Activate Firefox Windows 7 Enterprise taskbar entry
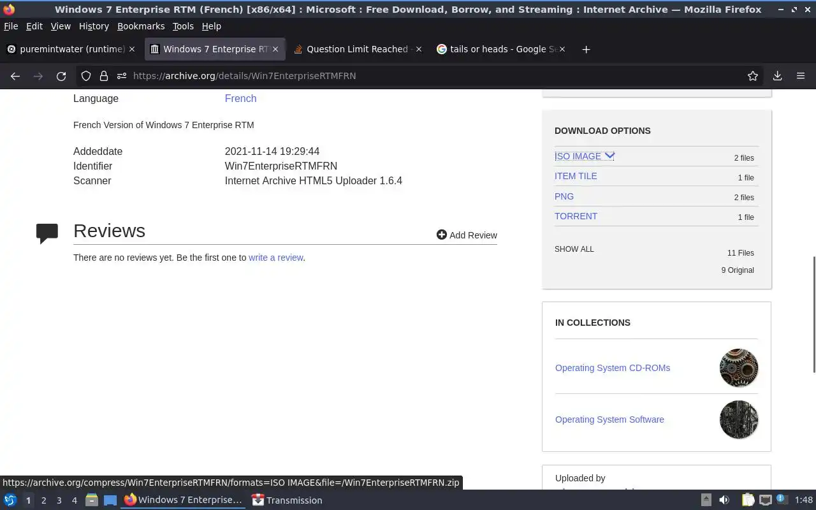 (x=184, y=500)
